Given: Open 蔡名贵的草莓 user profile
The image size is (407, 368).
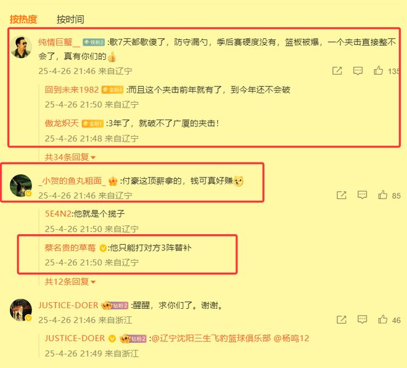Looking at the screenshot, I should coord(70,248).
